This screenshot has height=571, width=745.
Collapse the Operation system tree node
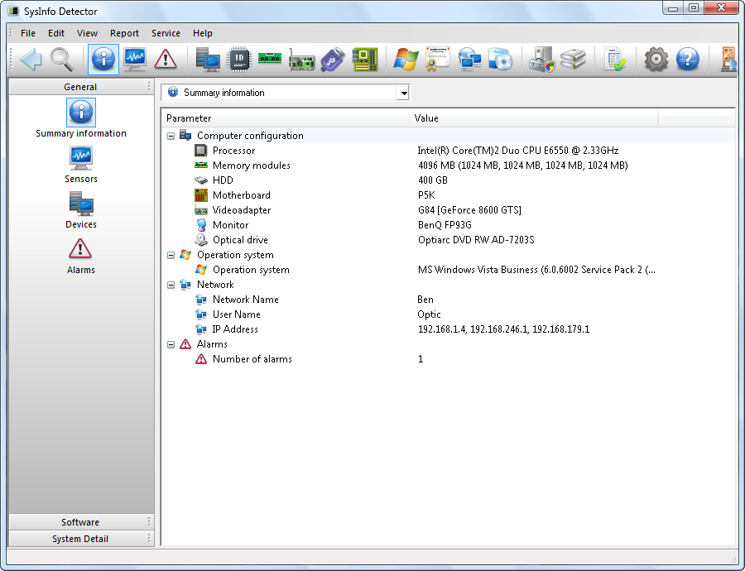pos(171,254)
